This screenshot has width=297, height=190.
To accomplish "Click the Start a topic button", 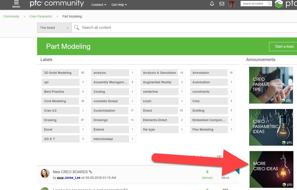I will [283, 46].
